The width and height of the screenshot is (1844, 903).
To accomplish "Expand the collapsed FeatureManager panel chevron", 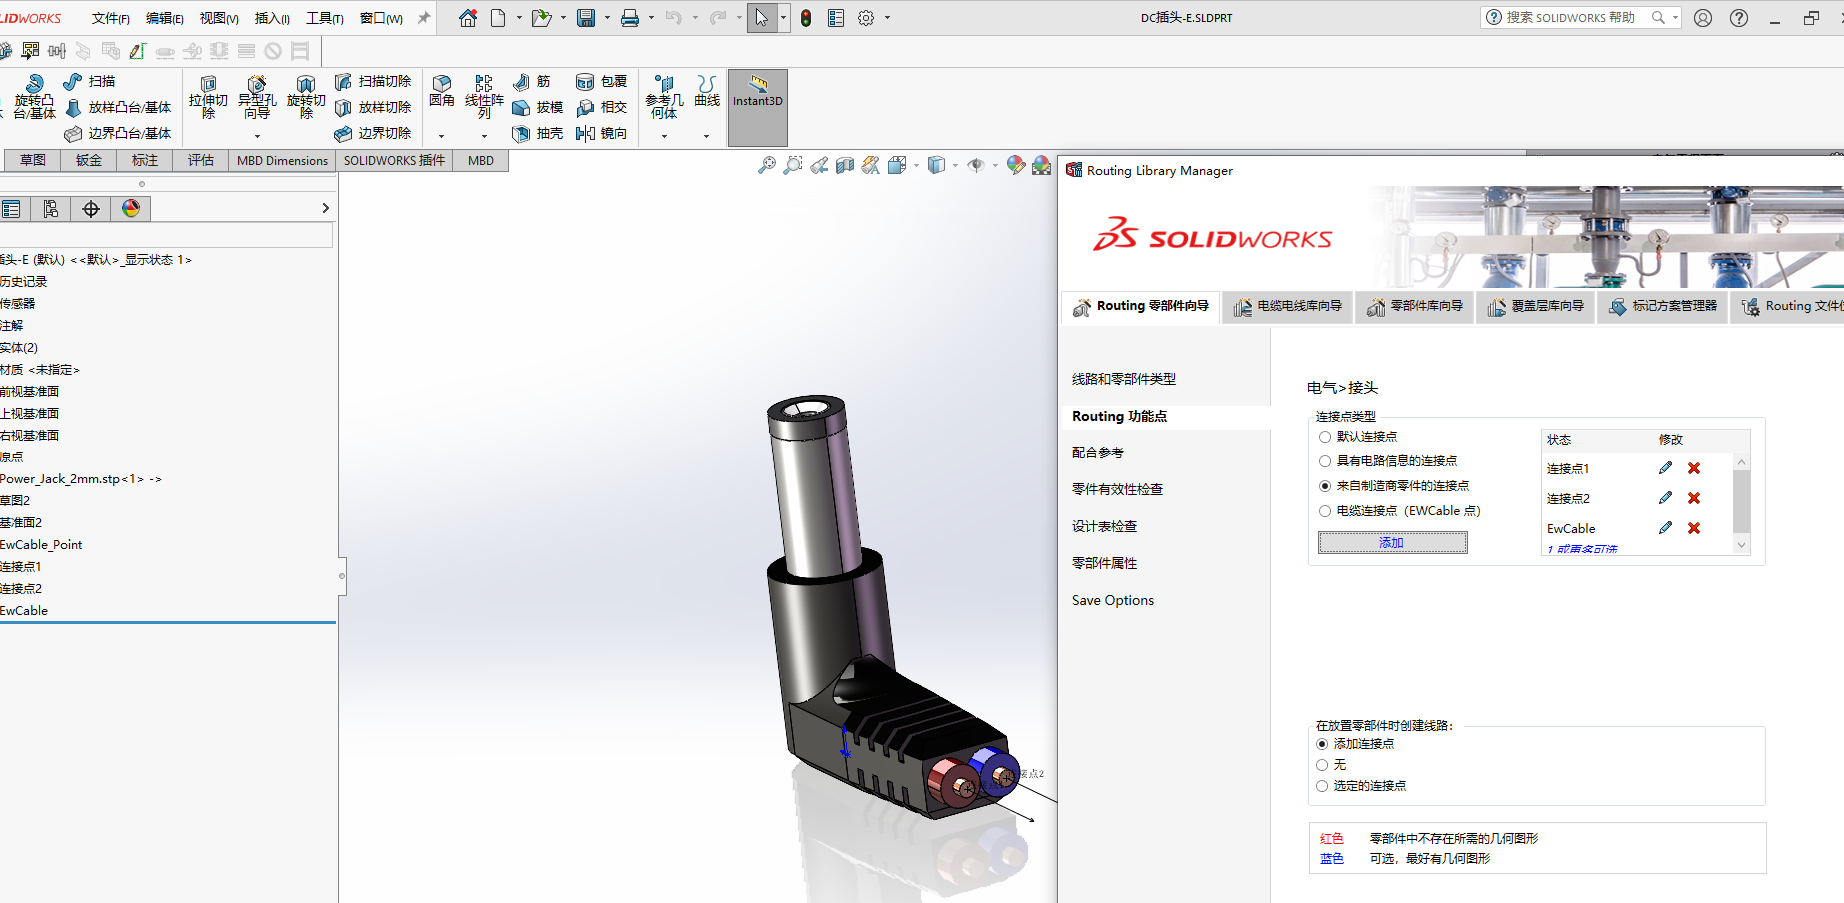I will coord(325,208).
